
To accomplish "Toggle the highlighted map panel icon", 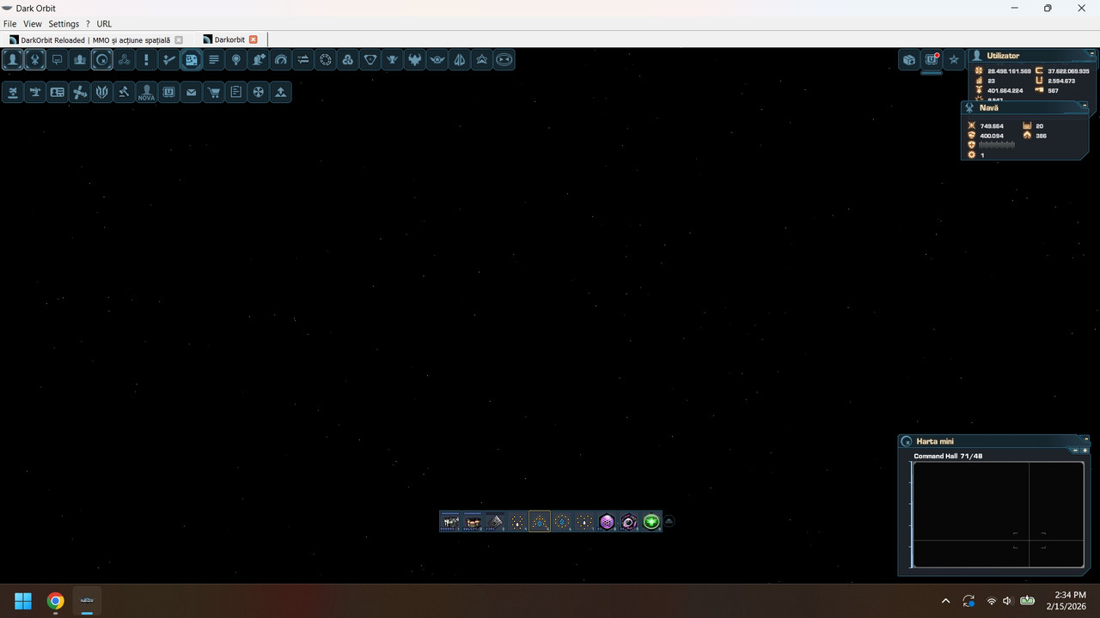I will (x=192, y=59).
